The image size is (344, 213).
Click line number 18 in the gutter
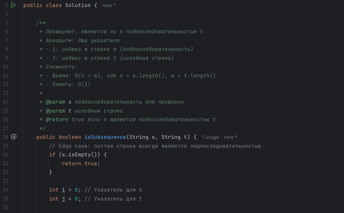pos(5,137)
